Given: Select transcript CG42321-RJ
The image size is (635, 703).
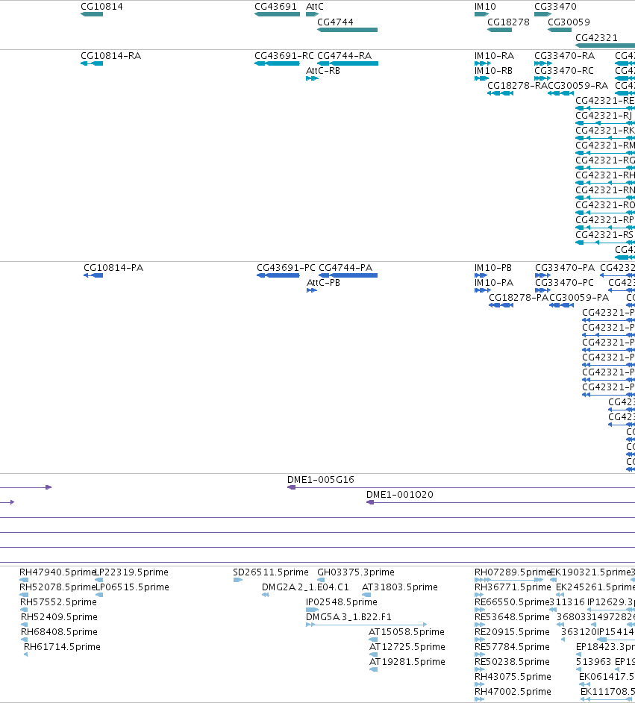Looking at the screenshot, I should [604, 116].
